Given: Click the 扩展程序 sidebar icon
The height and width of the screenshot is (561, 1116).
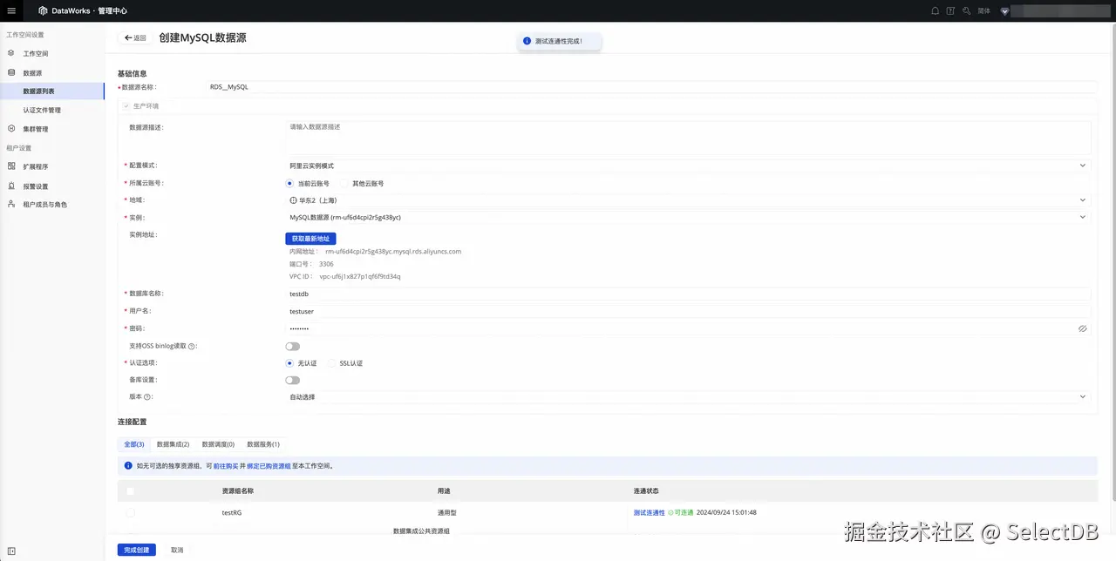Looking at the screenshot, I should pyautogui.click(x=11, y=166).
